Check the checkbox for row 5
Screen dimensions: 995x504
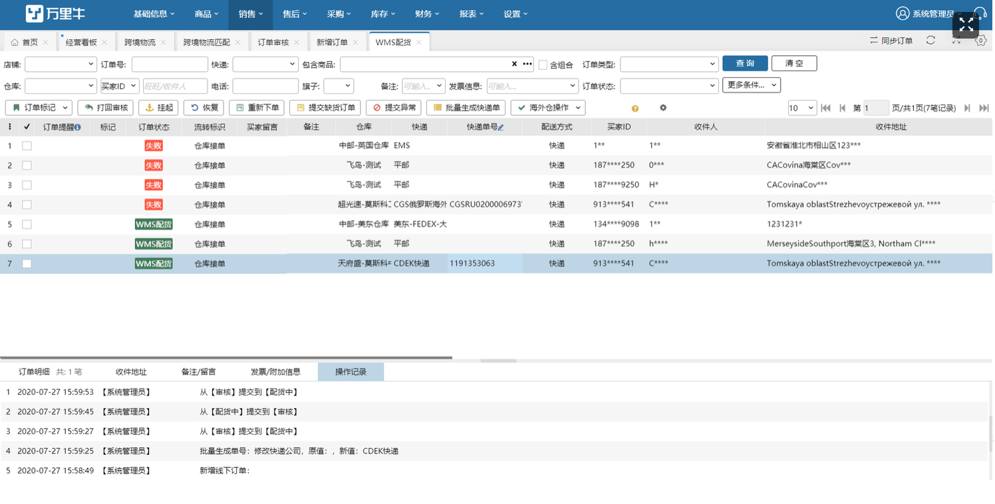[x=27, y=225]
